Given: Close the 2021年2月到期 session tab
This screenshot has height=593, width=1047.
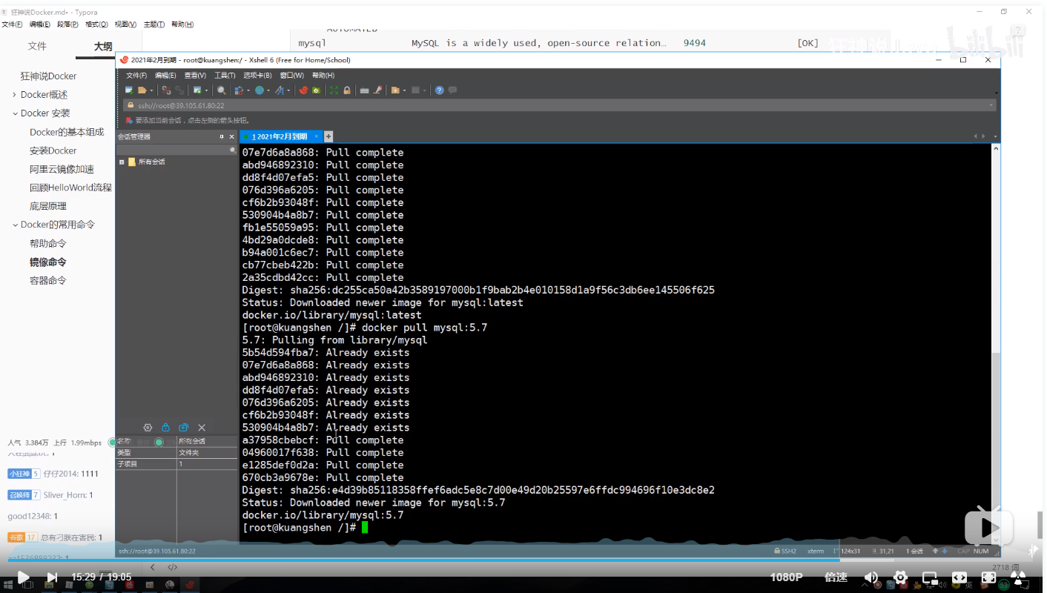Looking at the screenshot, I should [x=316, y=136].
